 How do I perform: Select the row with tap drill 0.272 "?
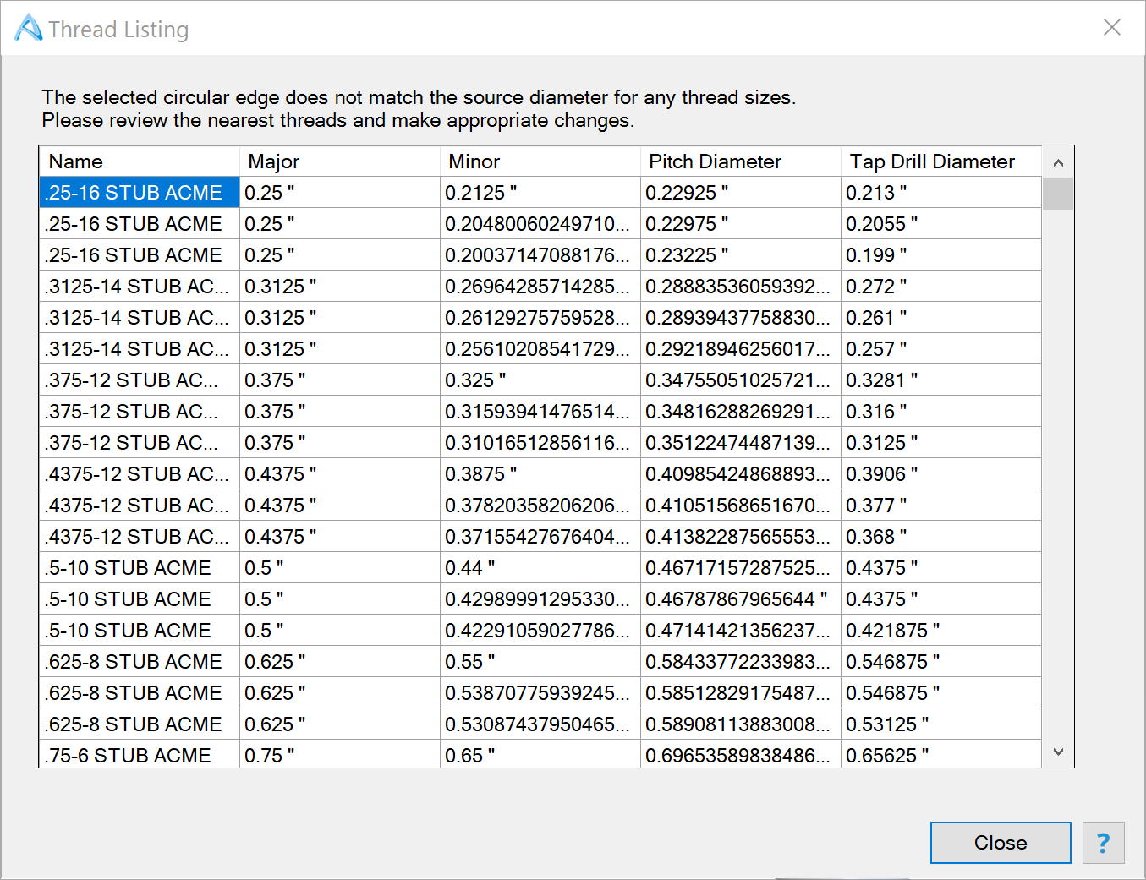(540, 287)
